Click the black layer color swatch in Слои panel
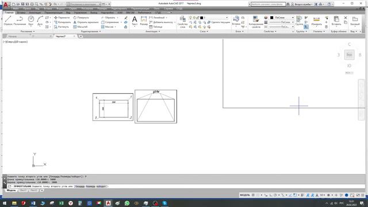This screenshot has height=207, width=368. (202, 18)
